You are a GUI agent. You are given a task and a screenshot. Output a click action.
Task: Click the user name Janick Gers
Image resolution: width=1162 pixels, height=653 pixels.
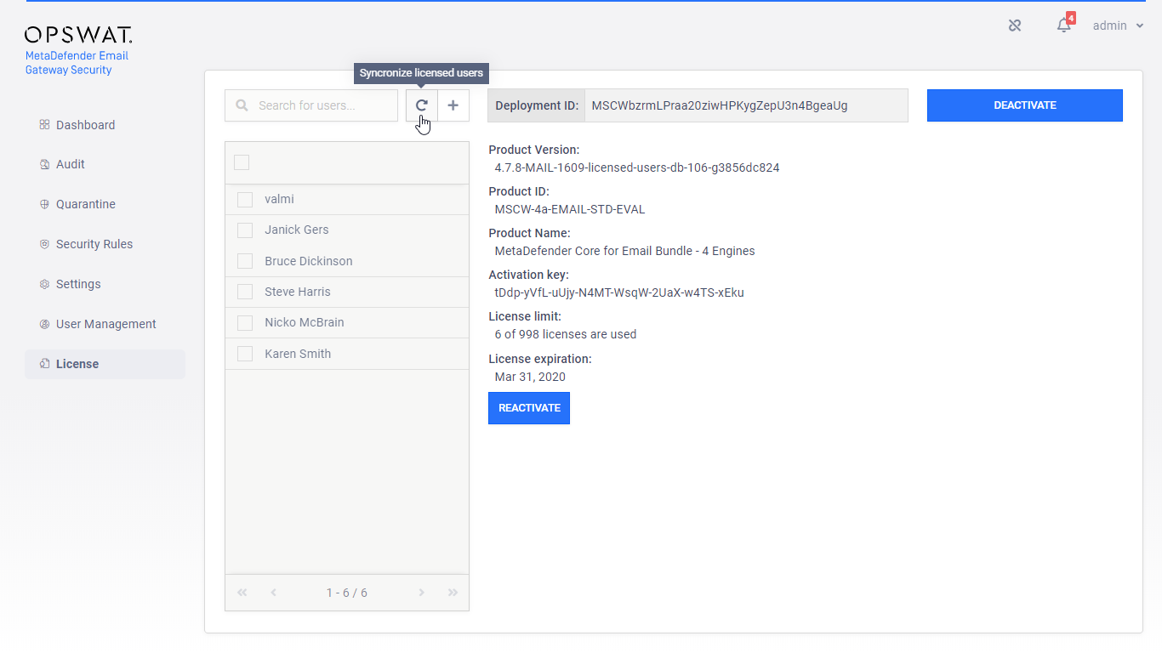point(297,230)
